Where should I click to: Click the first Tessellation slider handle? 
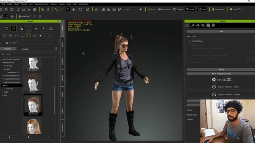pyautogui.click(x=210, y=52)
